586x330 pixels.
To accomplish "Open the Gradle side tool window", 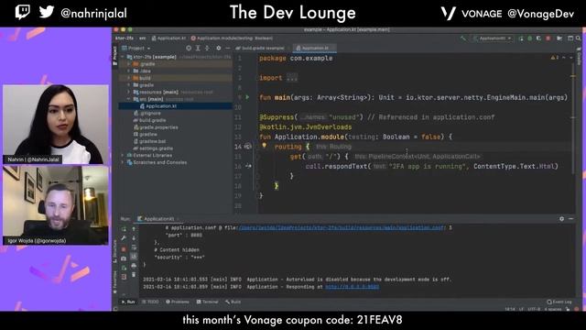I will [x=580, y=57].
